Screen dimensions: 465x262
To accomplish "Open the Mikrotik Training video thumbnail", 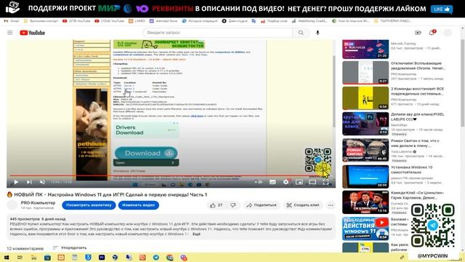I will point(365,49).
